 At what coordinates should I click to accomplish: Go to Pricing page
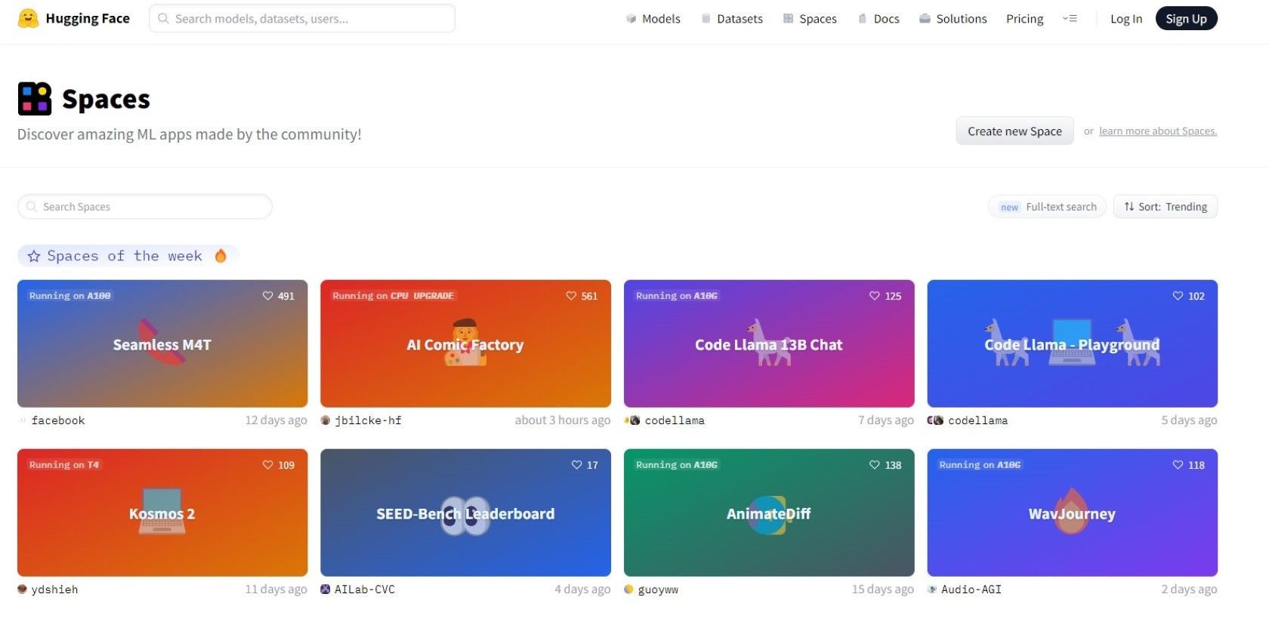click(1024, 19)
